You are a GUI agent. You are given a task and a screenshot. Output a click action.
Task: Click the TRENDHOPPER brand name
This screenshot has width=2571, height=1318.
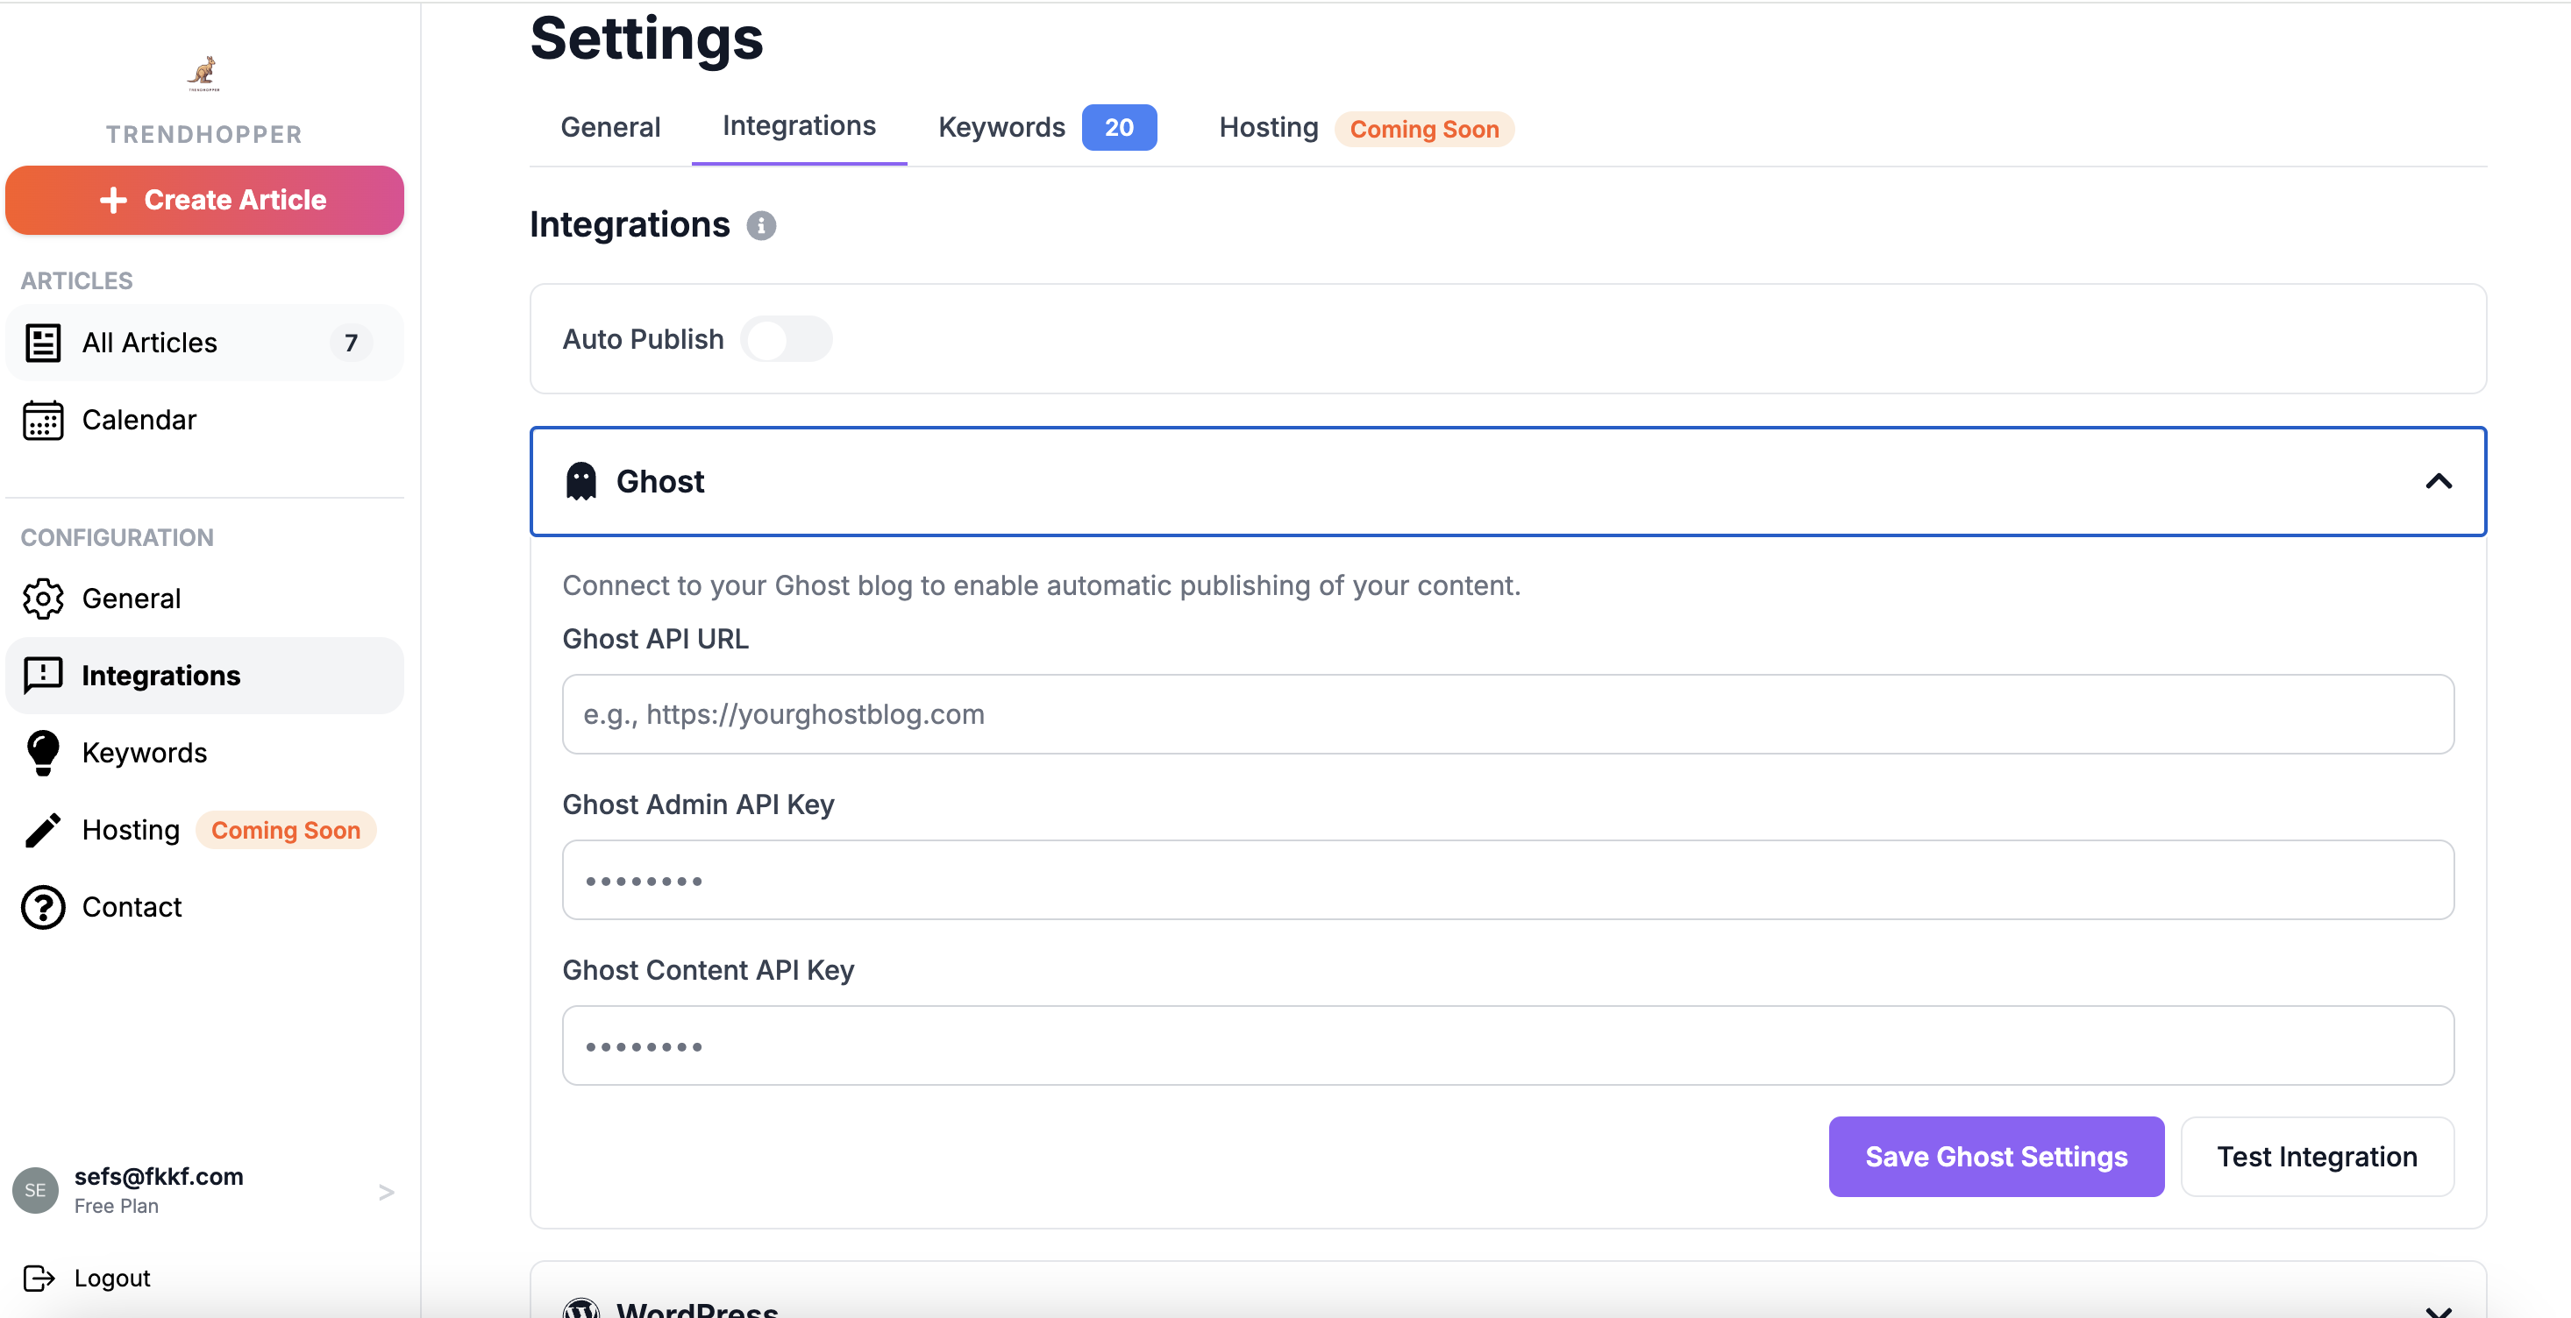point(203,135)
